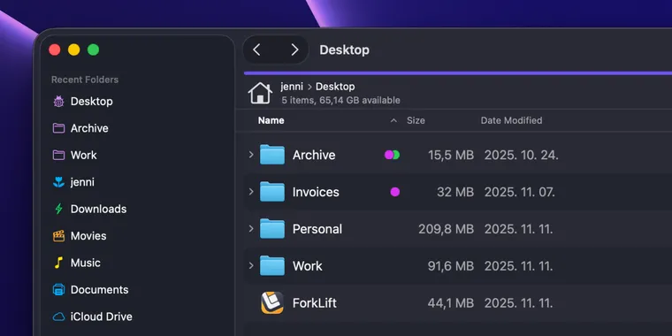Screen dimensions: 672x336
Task: Click the green full-screen window button
Action: point(94,50)
